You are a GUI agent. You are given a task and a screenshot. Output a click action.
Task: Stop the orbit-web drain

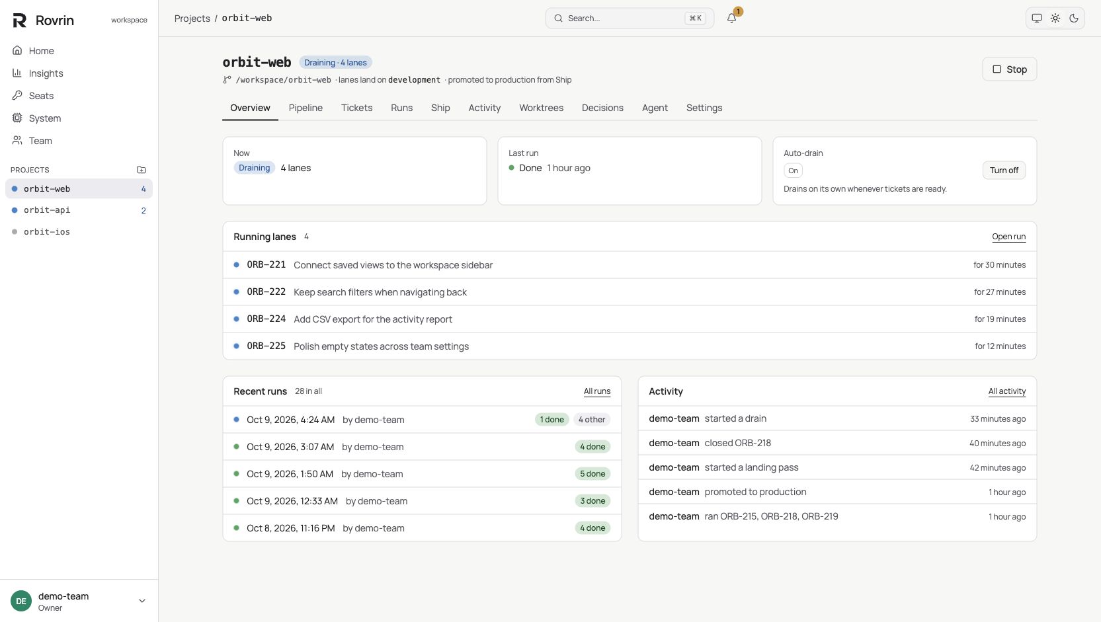1010,69
